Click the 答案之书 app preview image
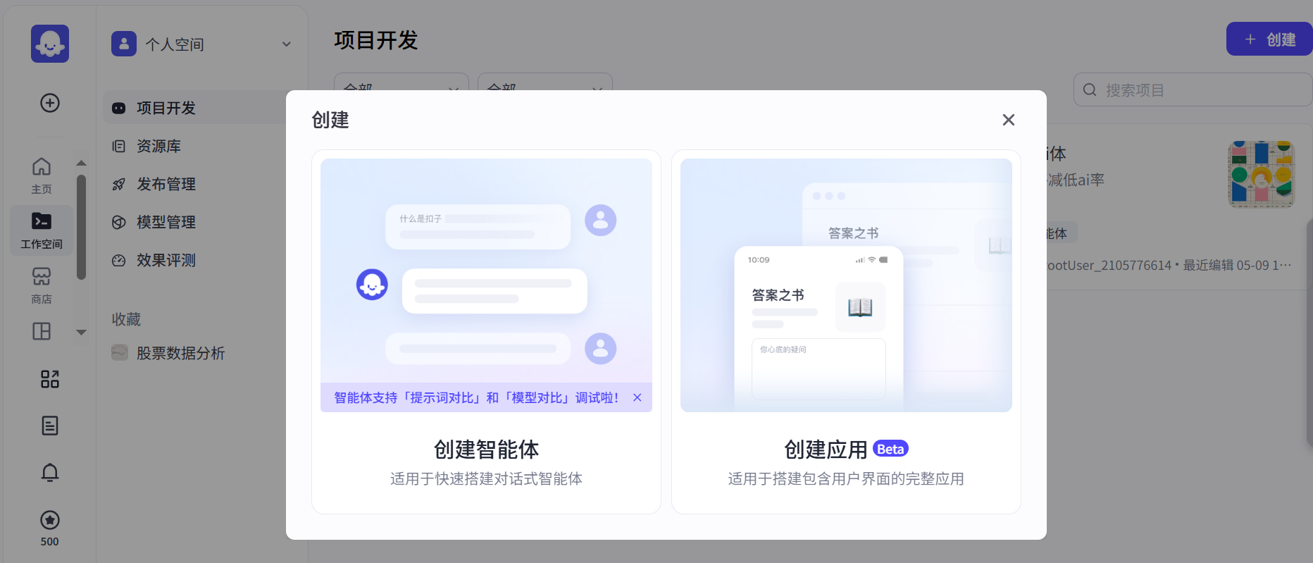Viewport: 1313px width, 563px height. click(846, 285)
